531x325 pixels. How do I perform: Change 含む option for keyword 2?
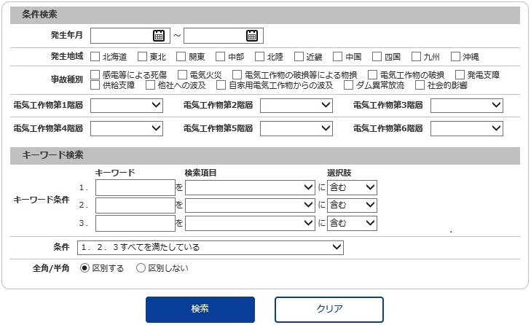352,205
